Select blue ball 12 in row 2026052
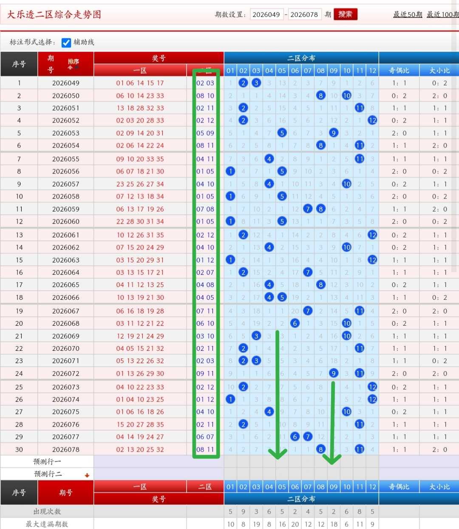The image size is (459, 529). pos(372,120)
